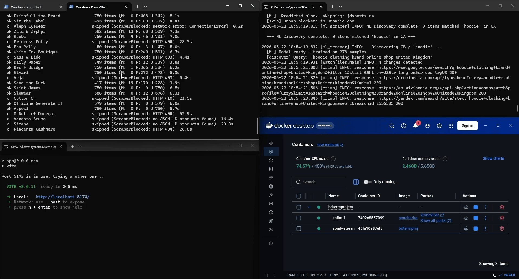
Task: Open Docker apps grid menu
Action: (x=451, y=126)
